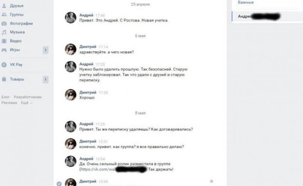
Task: Open the Игры gamepad icon
Action: click(x=4, y=50)
